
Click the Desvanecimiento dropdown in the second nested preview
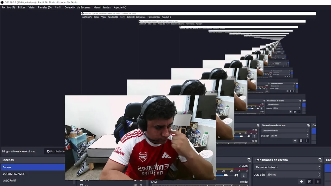(283, 104)
